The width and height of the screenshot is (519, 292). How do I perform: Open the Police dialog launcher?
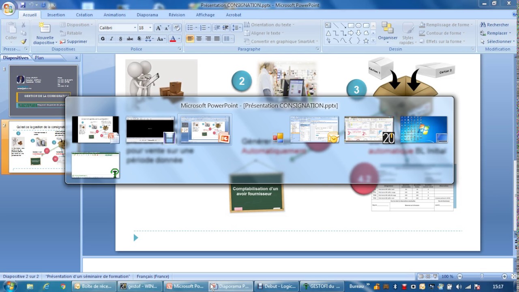(180, 49)
